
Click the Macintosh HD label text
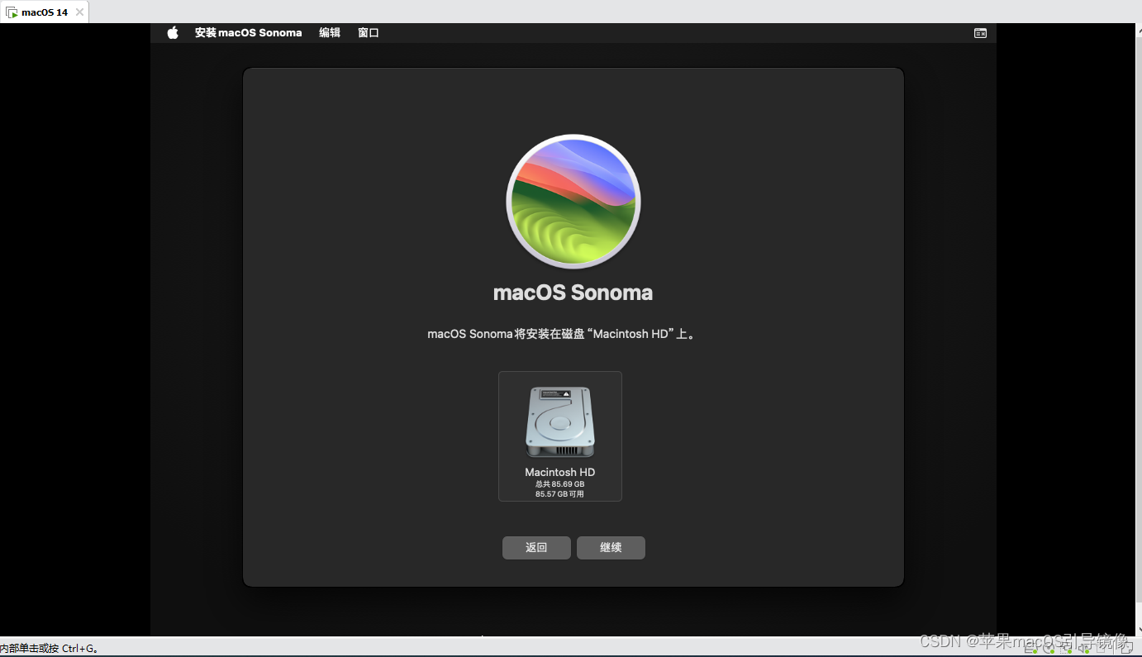[560, 472]
